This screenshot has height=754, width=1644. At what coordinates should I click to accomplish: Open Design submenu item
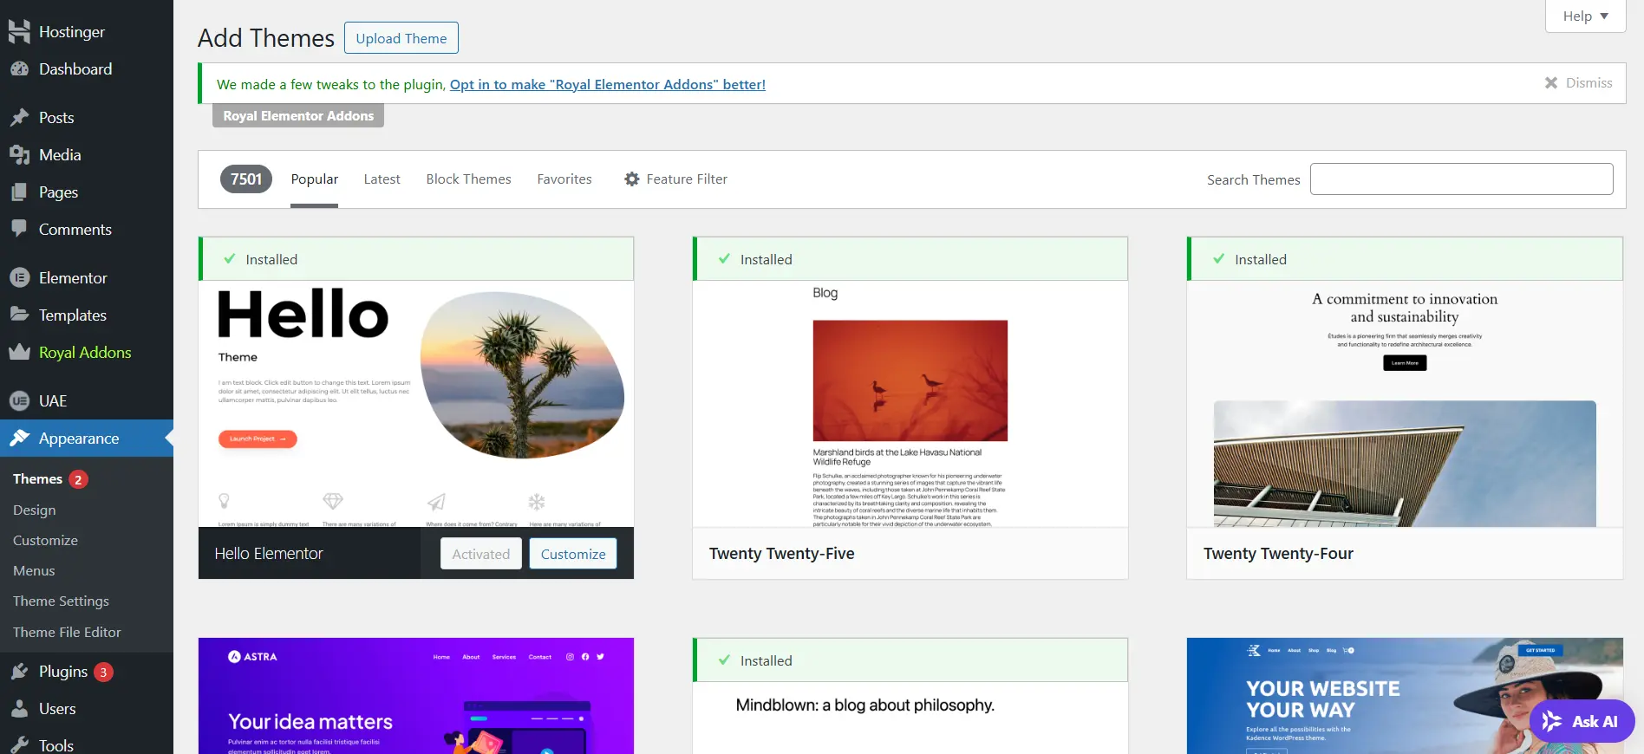[x=35, y=510]
